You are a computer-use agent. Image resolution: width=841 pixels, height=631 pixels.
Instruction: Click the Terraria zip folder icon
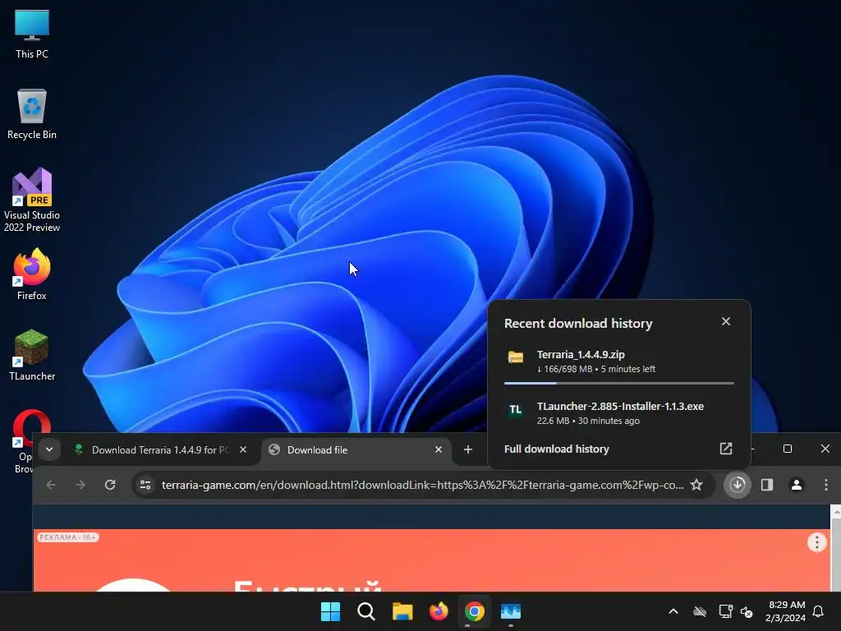point(516,357)
